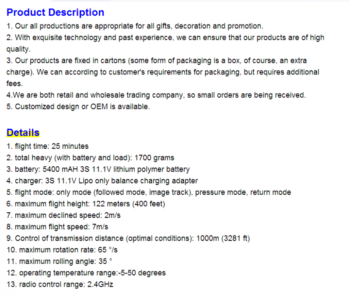350x298 pixels.
Task: Click the operating temperature range line
Action: click(86, 273)
